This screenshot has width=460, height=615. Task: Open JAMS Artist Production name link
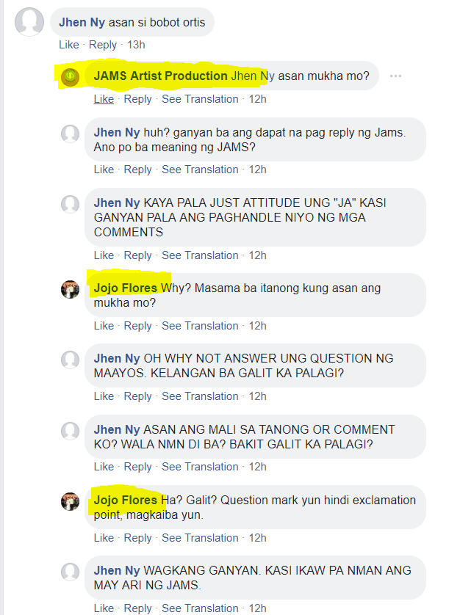pos(160,76)
